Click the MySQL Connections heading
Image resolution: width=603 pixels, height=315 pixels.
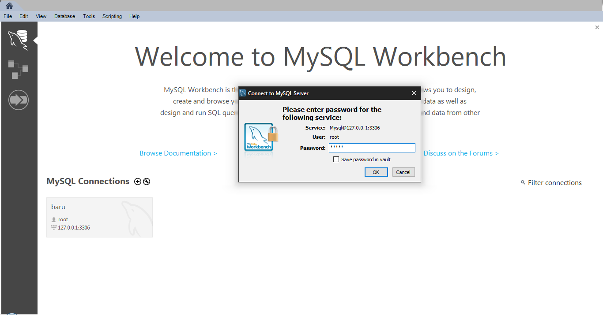coord(88,182)
